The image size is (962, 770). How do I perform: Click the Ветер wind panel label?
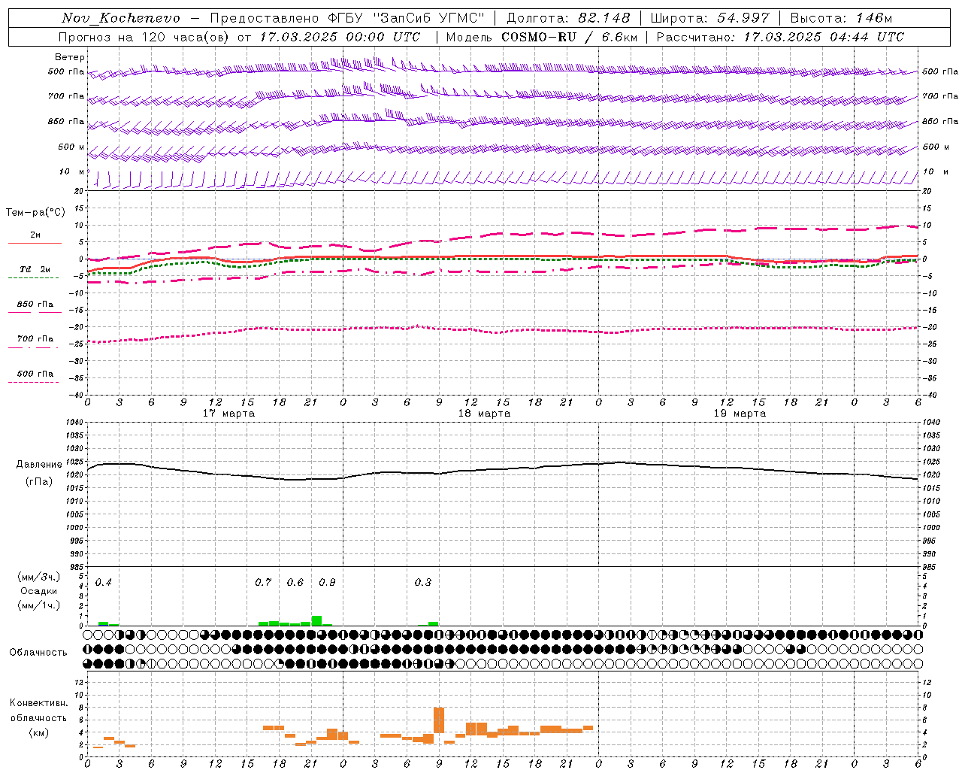point(70,57)
